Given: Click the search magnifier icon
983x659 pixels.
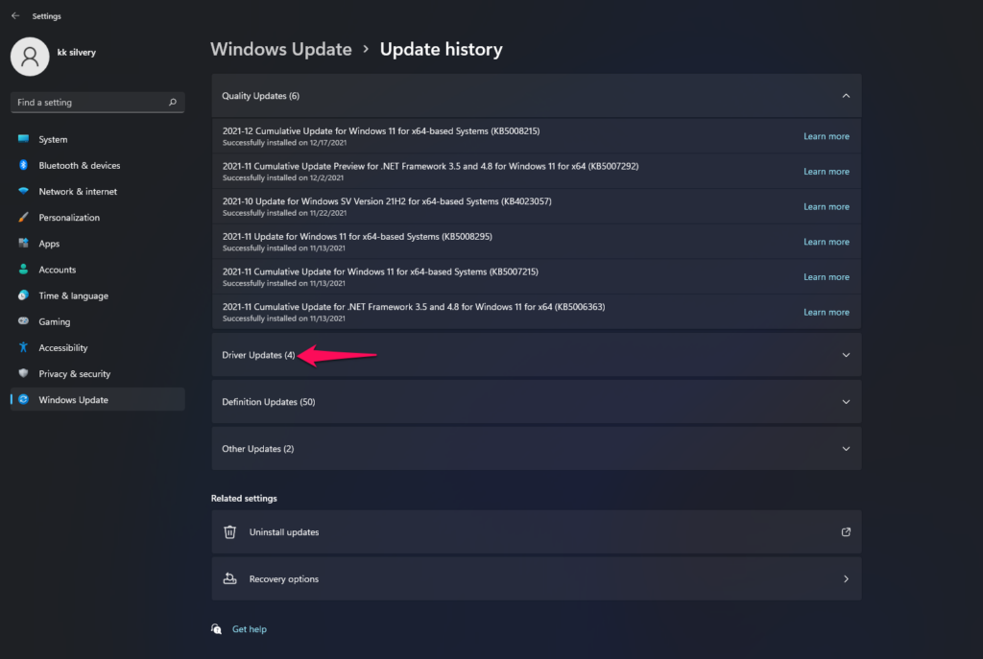Looking at the screenshot, I should point(173,102).
